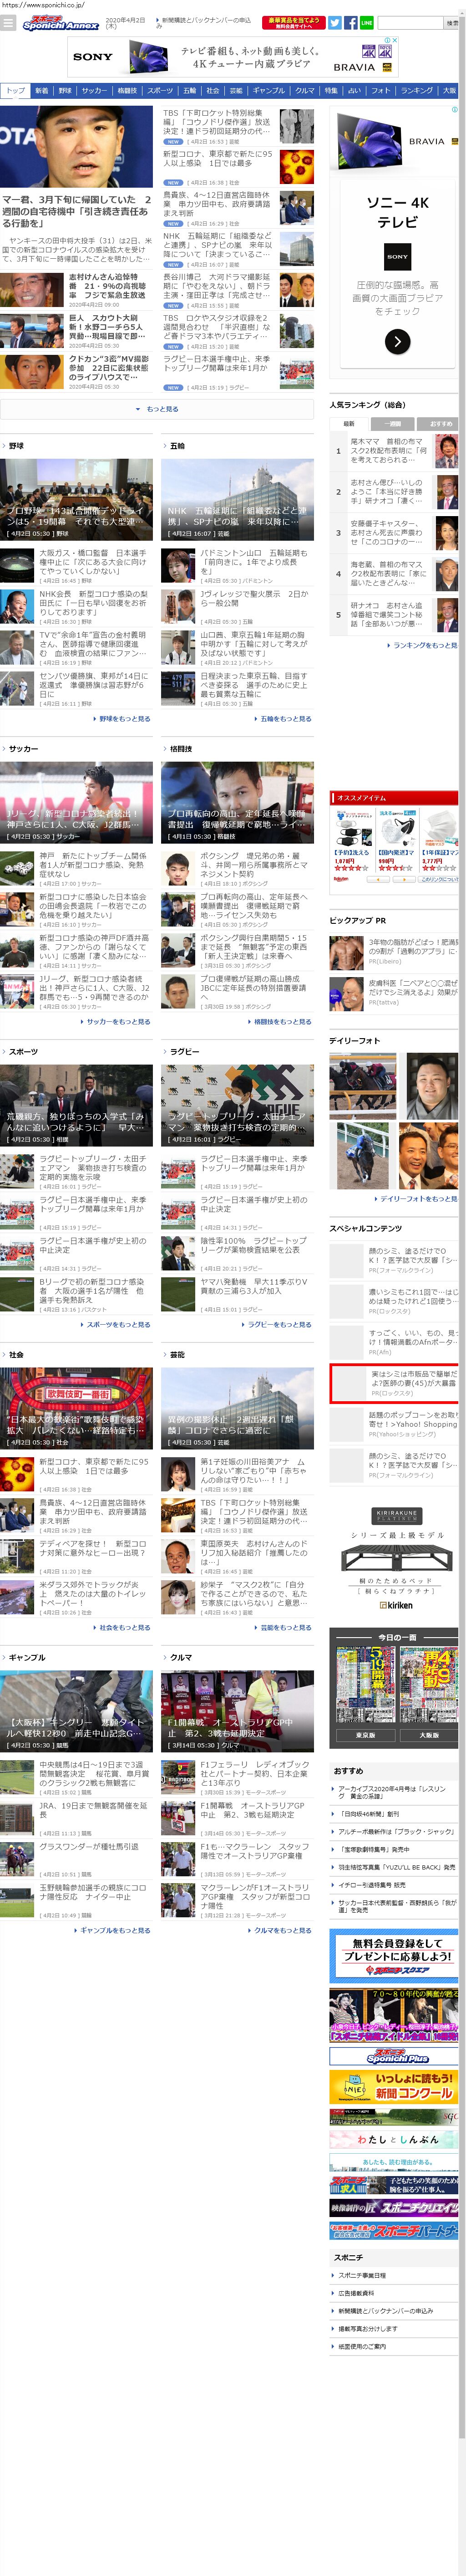The height and width of the screenshot is (2576, 466).
Task: Select the ギャンブル navigation tab
Action: [x=269, y=90]
